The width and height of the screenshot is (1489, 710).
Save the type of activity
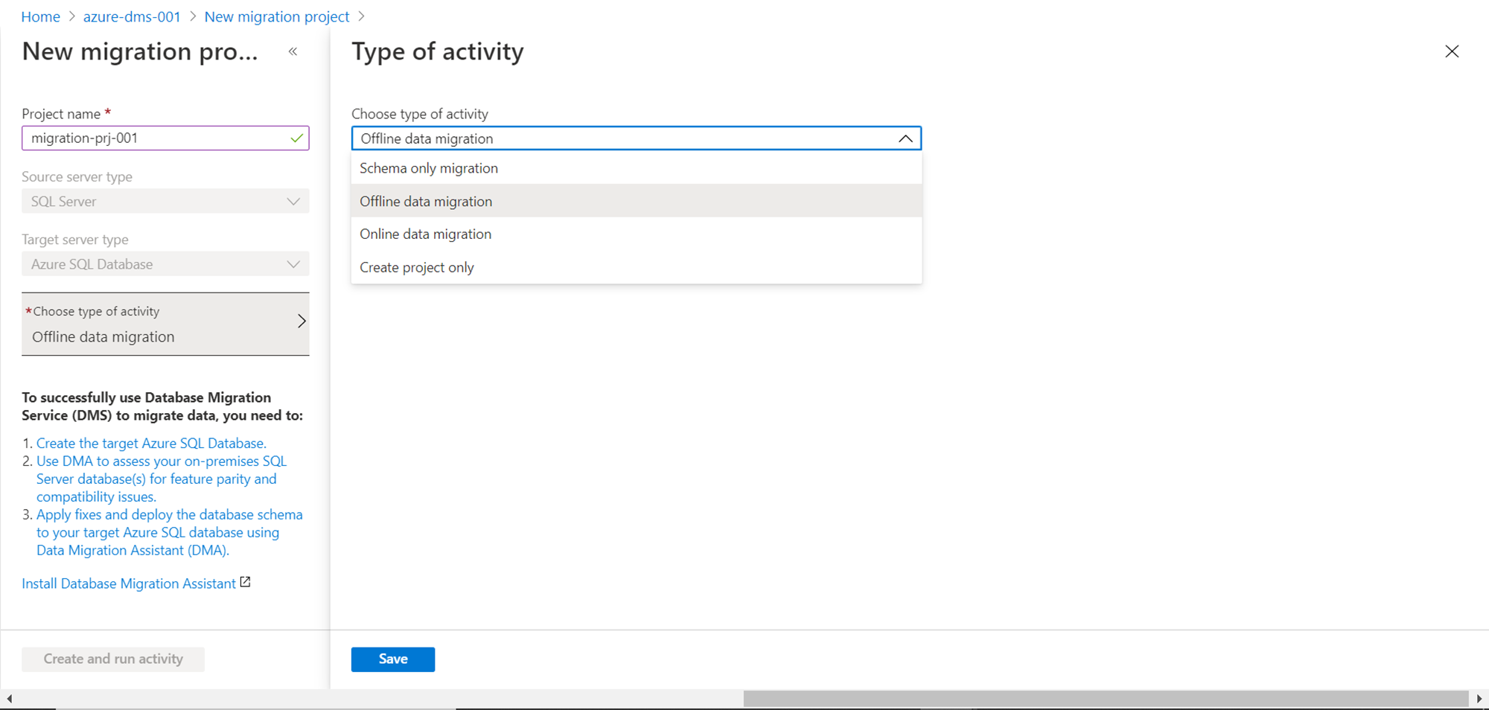[392, 659]
